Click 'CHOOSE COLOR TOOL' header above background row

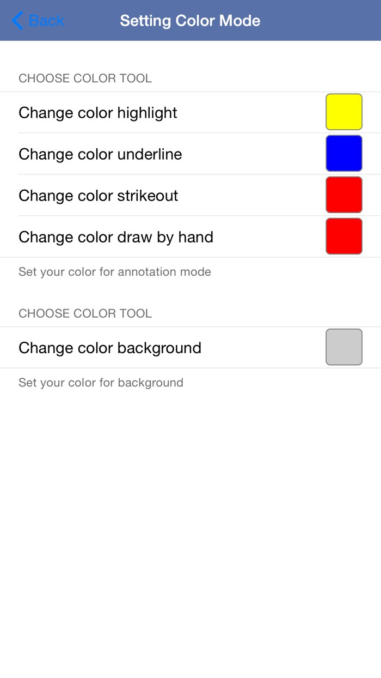[85, 313]
